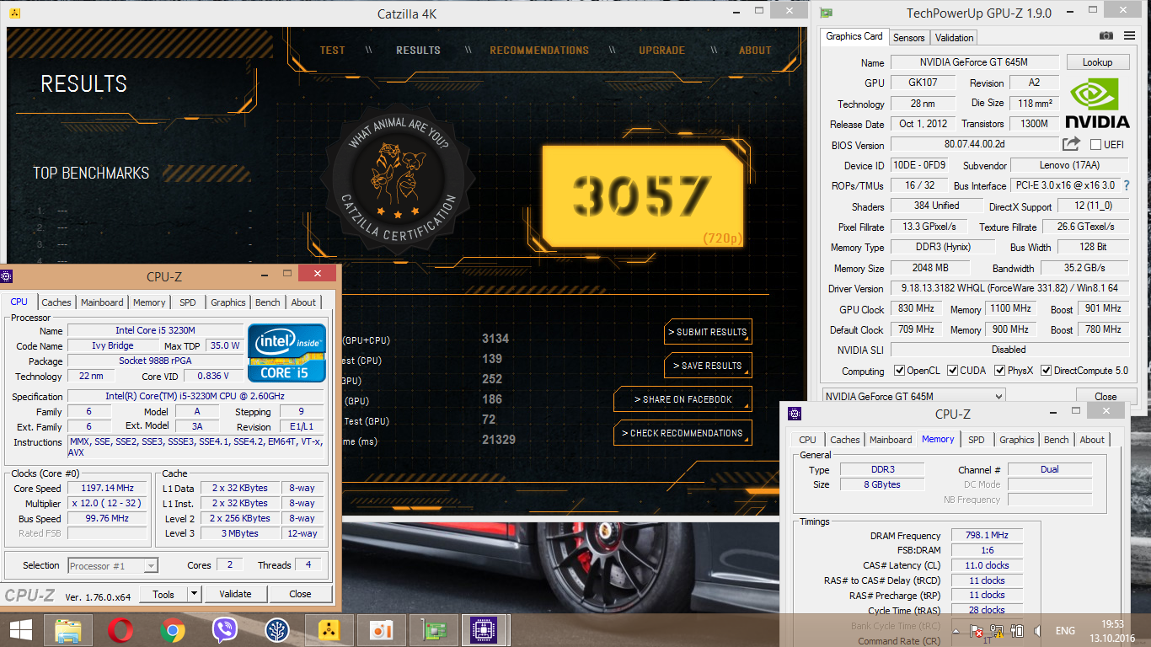Open the ENG input language indicator
This screenshot has width=1151, height=647.
[1065, 631]
